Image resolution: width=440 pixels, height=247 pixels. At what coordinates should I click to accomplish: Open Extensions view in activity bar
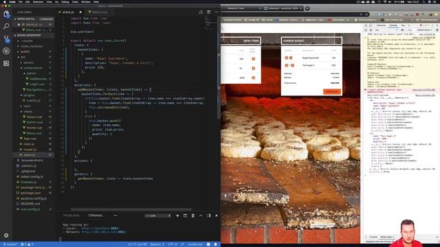pyautogui.click(x=6, y=63)
